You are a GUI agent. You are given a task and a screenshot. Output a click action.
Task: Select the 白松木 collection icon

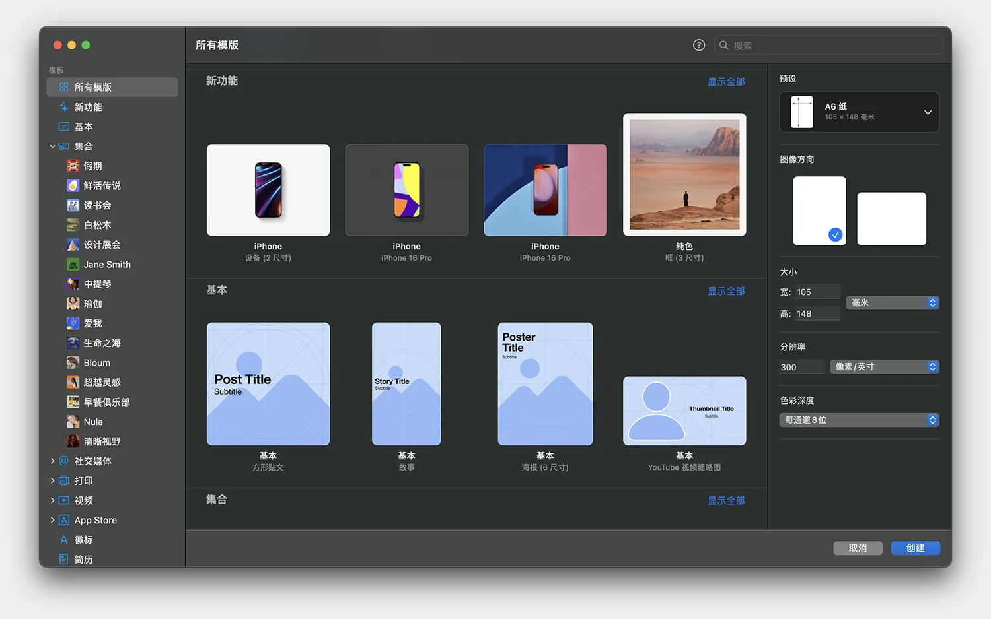pos(73,225)
